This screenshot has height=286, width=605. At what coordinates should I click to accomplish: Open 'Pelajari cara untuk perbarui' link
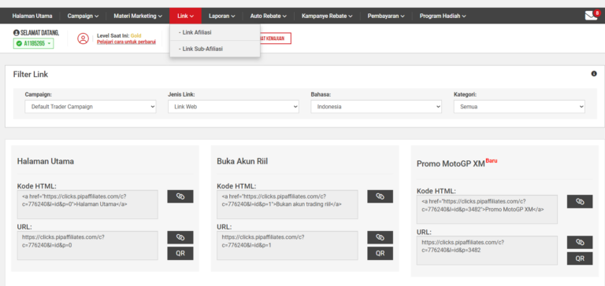[126, 42]
